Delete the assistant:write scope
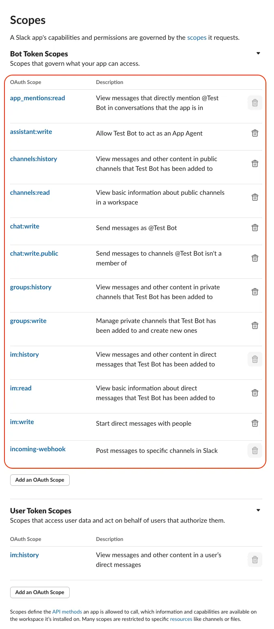This screenshot has width=274, height=629. point(255,133)
